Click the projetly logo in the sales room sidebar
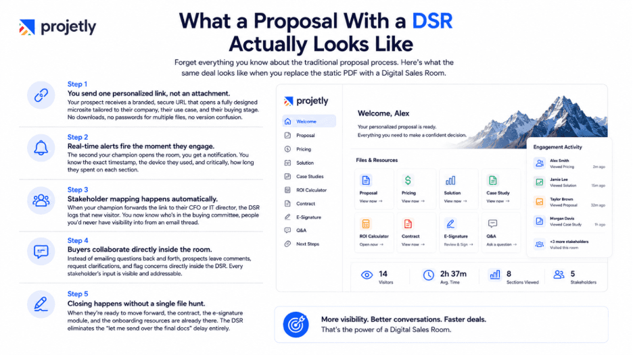Viewport: 633px width, 355px height. 306,101
